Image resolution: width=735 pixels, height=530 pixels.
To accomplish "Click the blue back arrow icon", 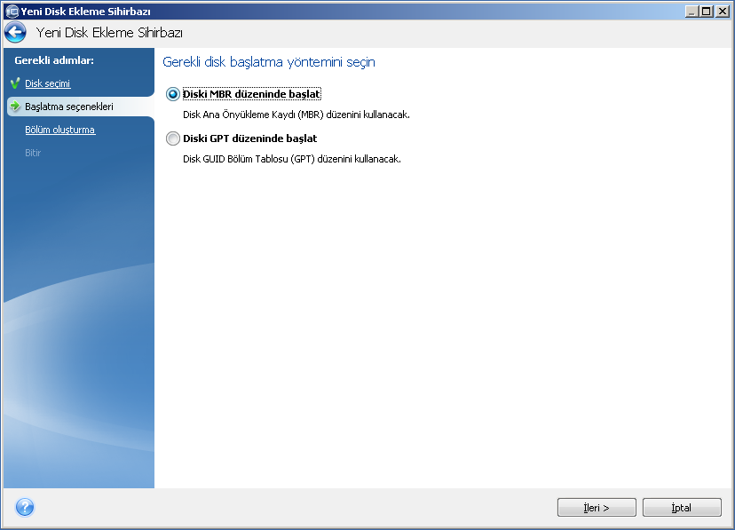I will tap(15, 32).
